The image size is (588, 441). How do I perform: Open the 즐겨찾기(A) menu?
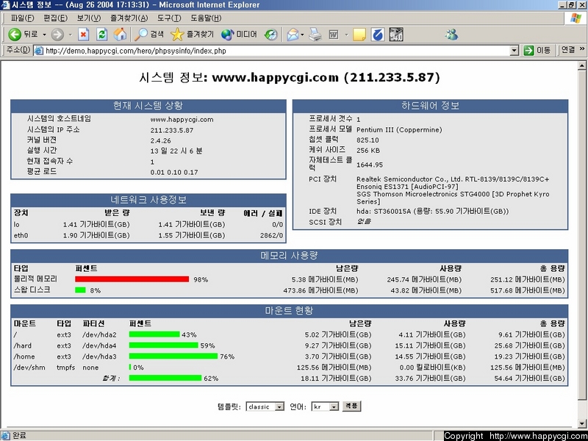pos(129,18)
